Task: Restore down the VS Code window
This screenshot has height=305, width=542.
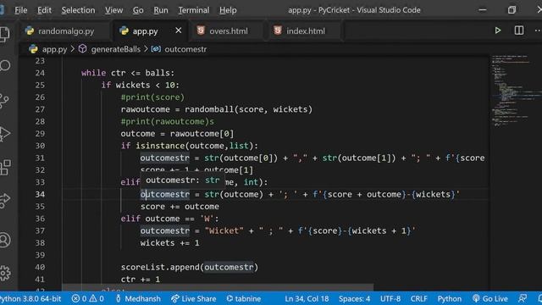Action: pos(512,10)
